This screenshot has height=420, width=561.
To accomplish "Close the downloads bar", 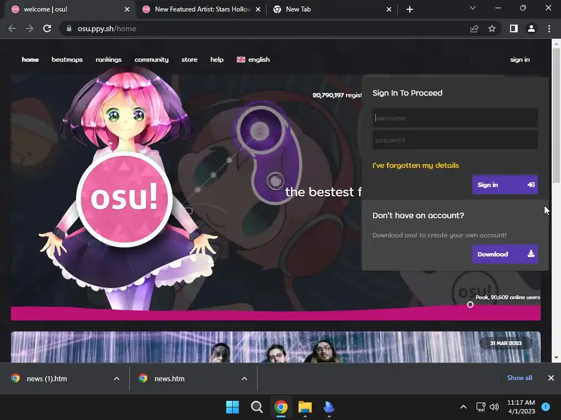I will [x=551, y=378].
